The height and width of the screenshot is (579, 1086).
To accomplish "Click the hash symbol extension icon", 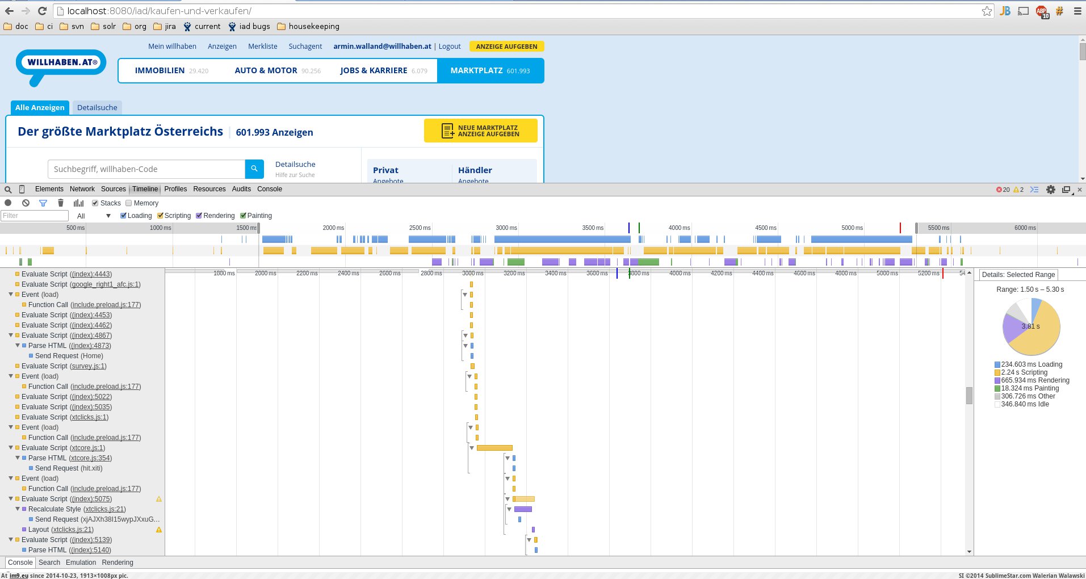I will 1059,11.
